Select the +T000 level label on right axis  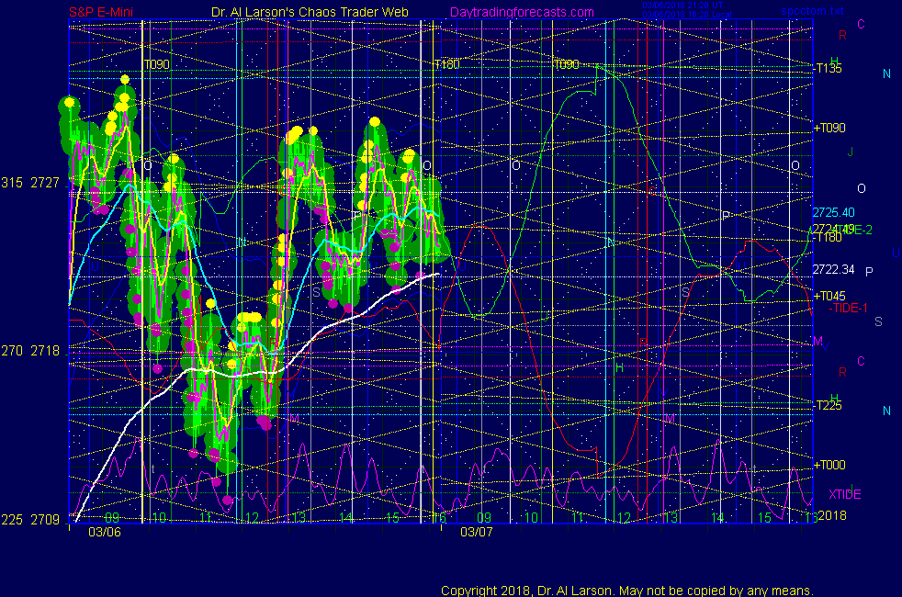coord(830,466)
